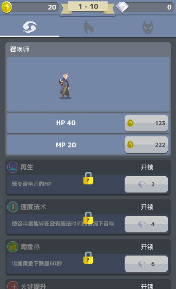Click the padlock on 速度法术 skill
The height and width of the screenshot is (289, 176).
coord(88,218)
